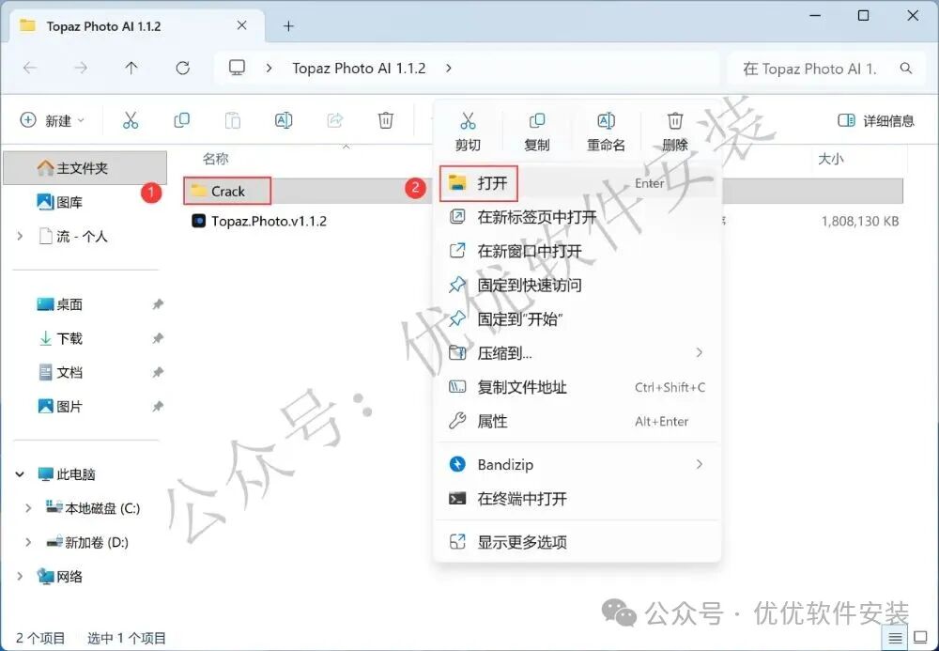This screenshot has height=651, width=939.
Task: Select 删除 in the context menu
Action: 675,132
